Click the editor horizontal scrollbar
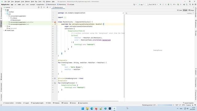 [x=88, y=101]
